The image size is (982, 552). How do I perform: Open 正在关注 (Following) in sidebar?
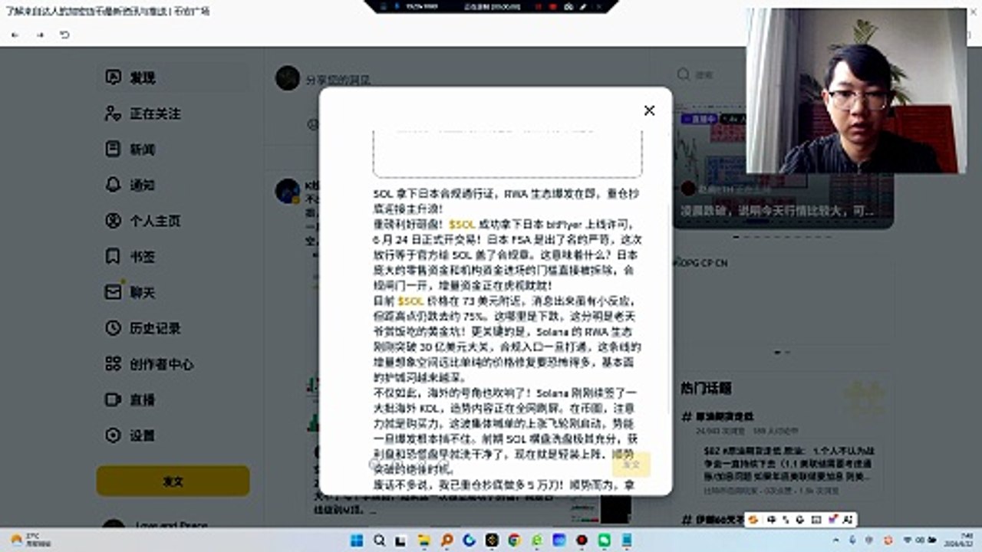[173, 113]
